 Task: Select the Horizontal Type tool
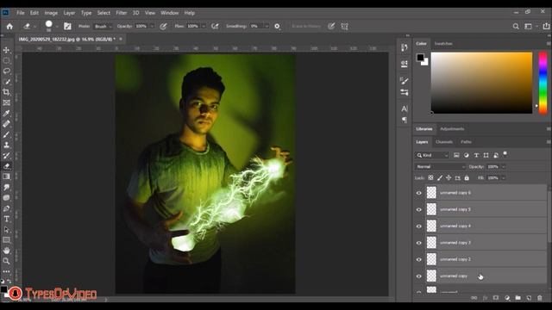point(6,219)
